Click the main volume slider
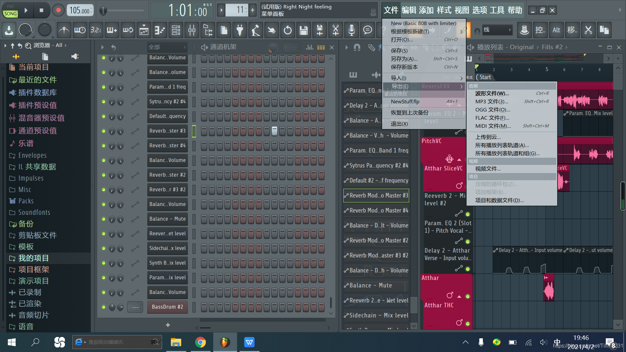The width and height of the screenshot is (626, 352). pos(103,11)
